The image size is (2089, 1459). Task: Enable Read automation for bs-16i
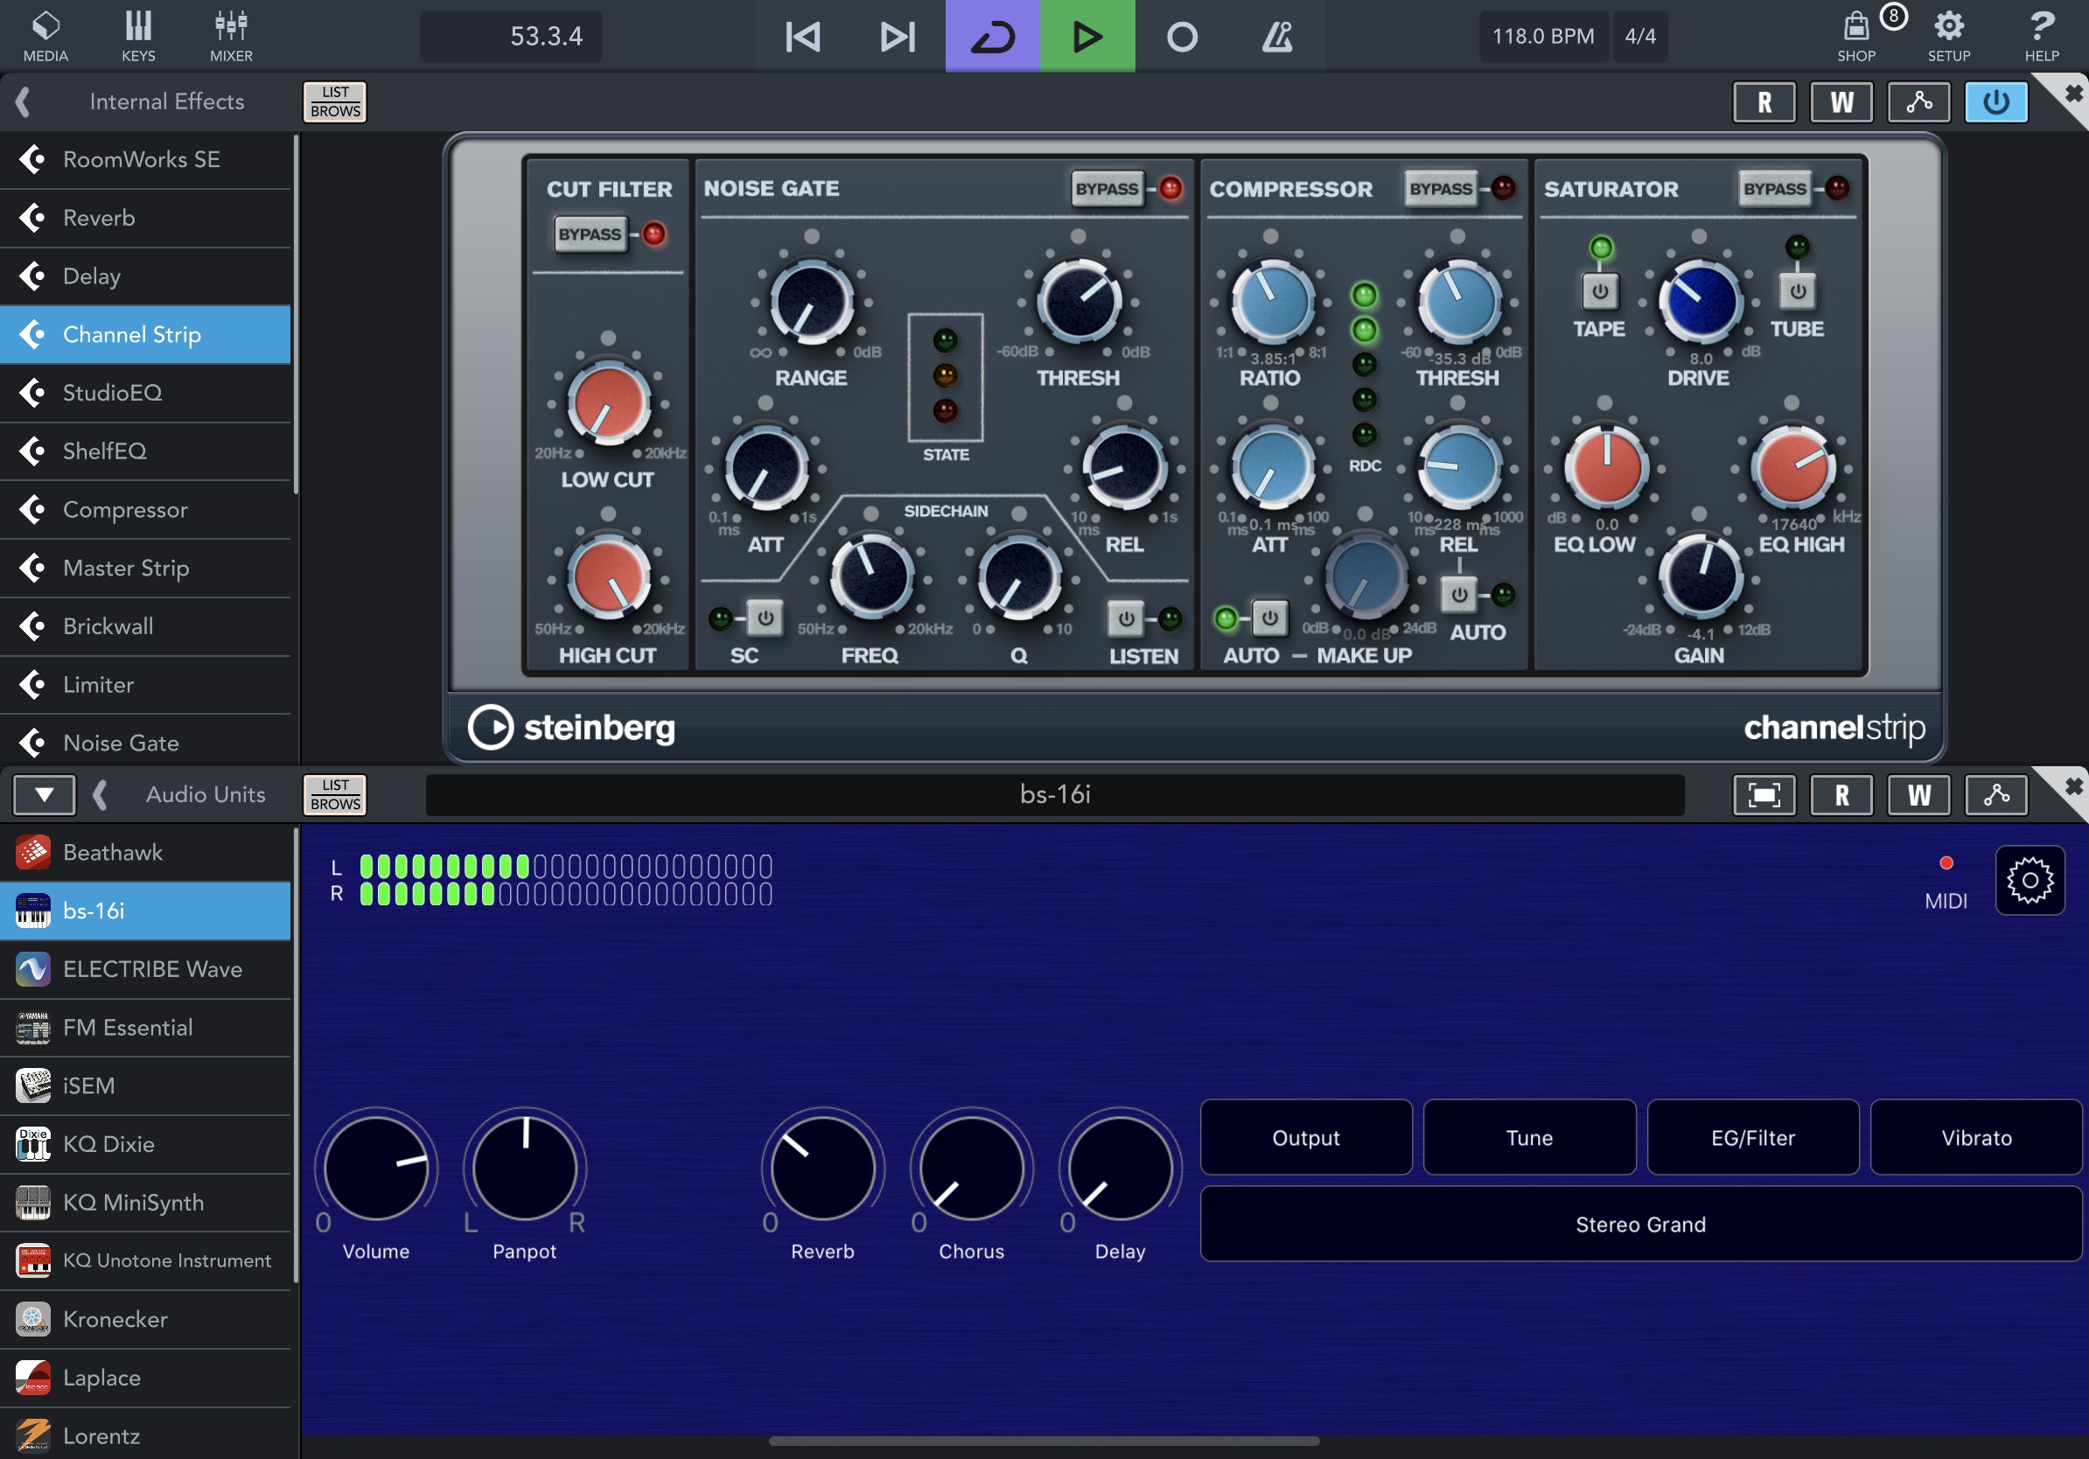[1841, 795]
